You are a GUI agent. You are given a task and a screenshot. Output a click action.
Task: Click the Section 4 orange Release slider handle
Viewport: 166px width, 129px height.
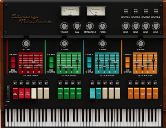coord(153,60)
